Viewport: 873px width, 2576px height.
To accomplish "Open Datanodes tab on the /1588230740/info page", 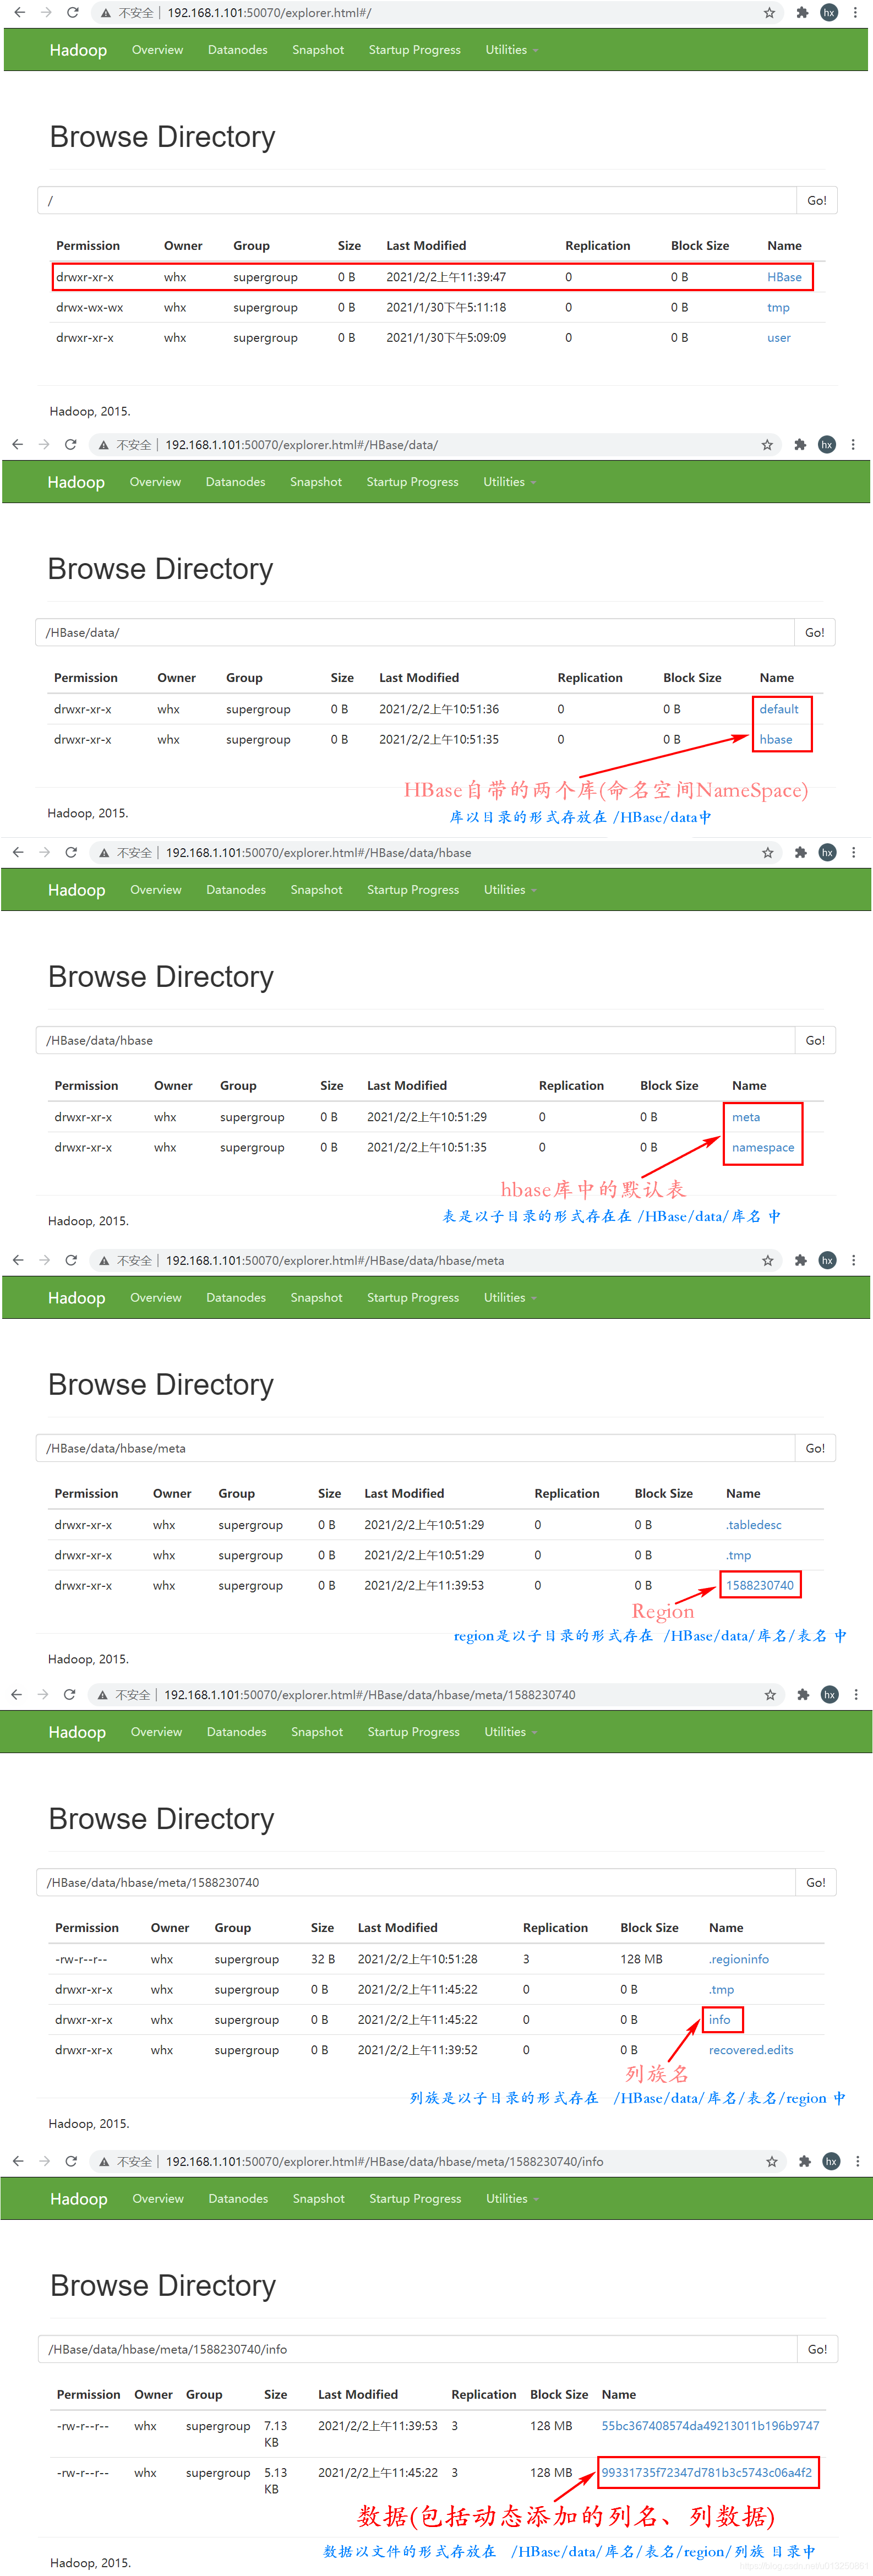I will click(238, 2199).
